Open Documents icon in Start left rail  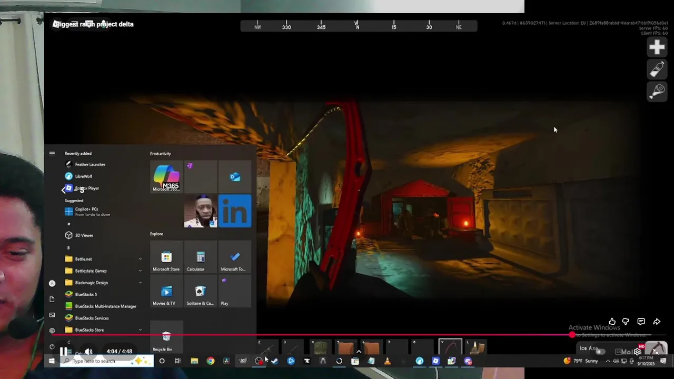[52, 299]
